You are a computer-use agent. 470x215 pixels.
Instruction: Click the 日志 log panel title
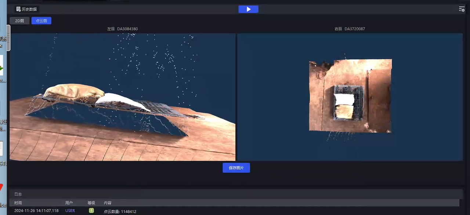[18, 194]
